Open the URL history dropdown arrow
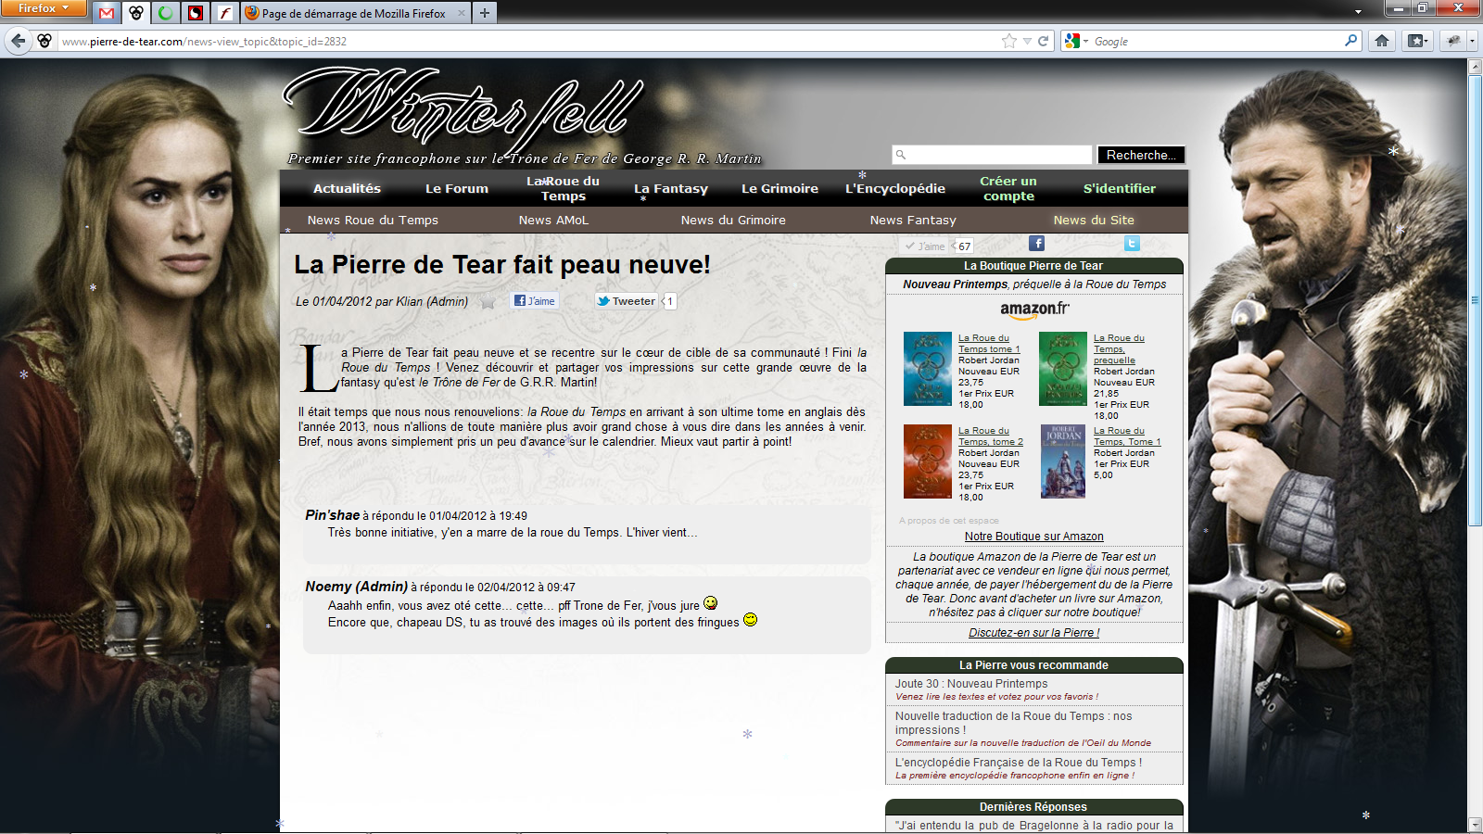This screenshot has height=834, width=1483. 1027,41
